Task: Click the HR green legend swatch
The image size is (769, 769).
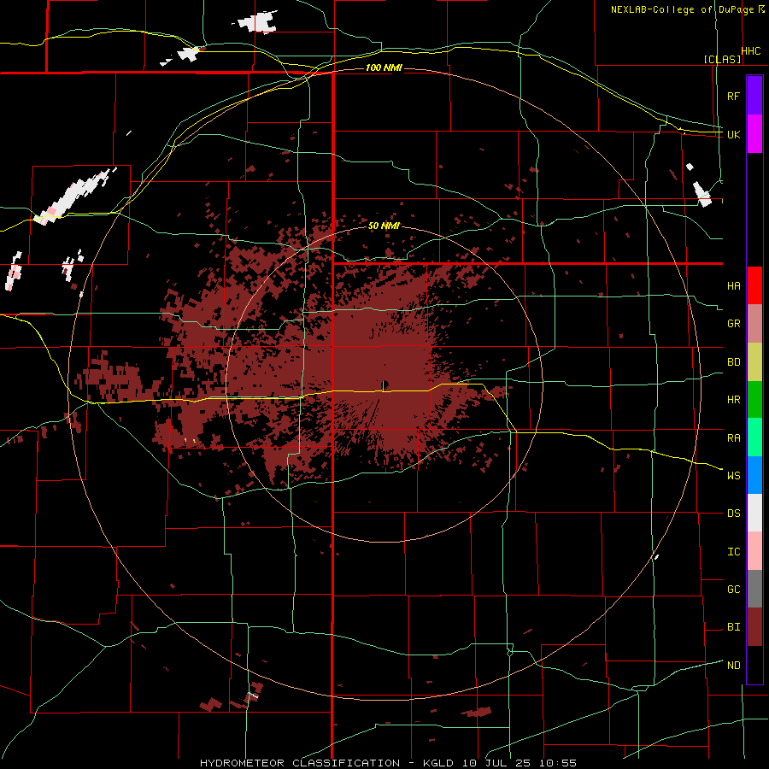Action: coord(754,400)
